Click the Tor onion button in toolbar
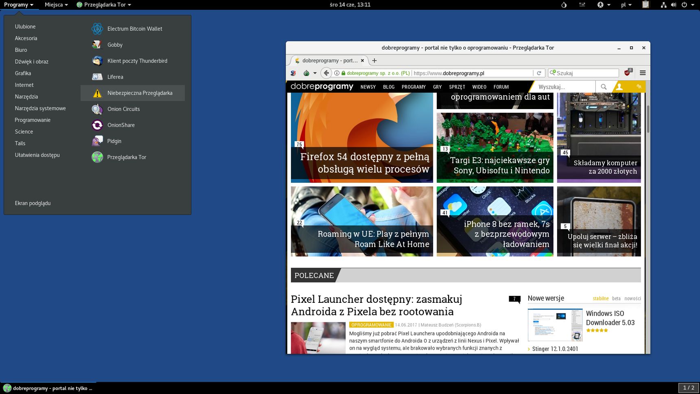This screenshot has width=700, height=394. coord(306,73)
